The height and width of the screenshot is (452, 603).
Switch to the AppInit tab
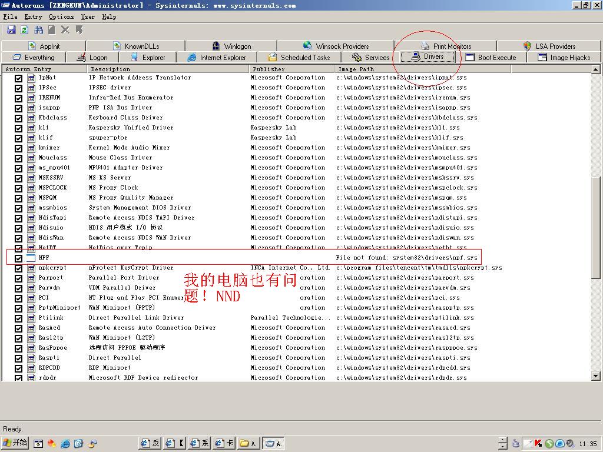click(x=44, y=46)
